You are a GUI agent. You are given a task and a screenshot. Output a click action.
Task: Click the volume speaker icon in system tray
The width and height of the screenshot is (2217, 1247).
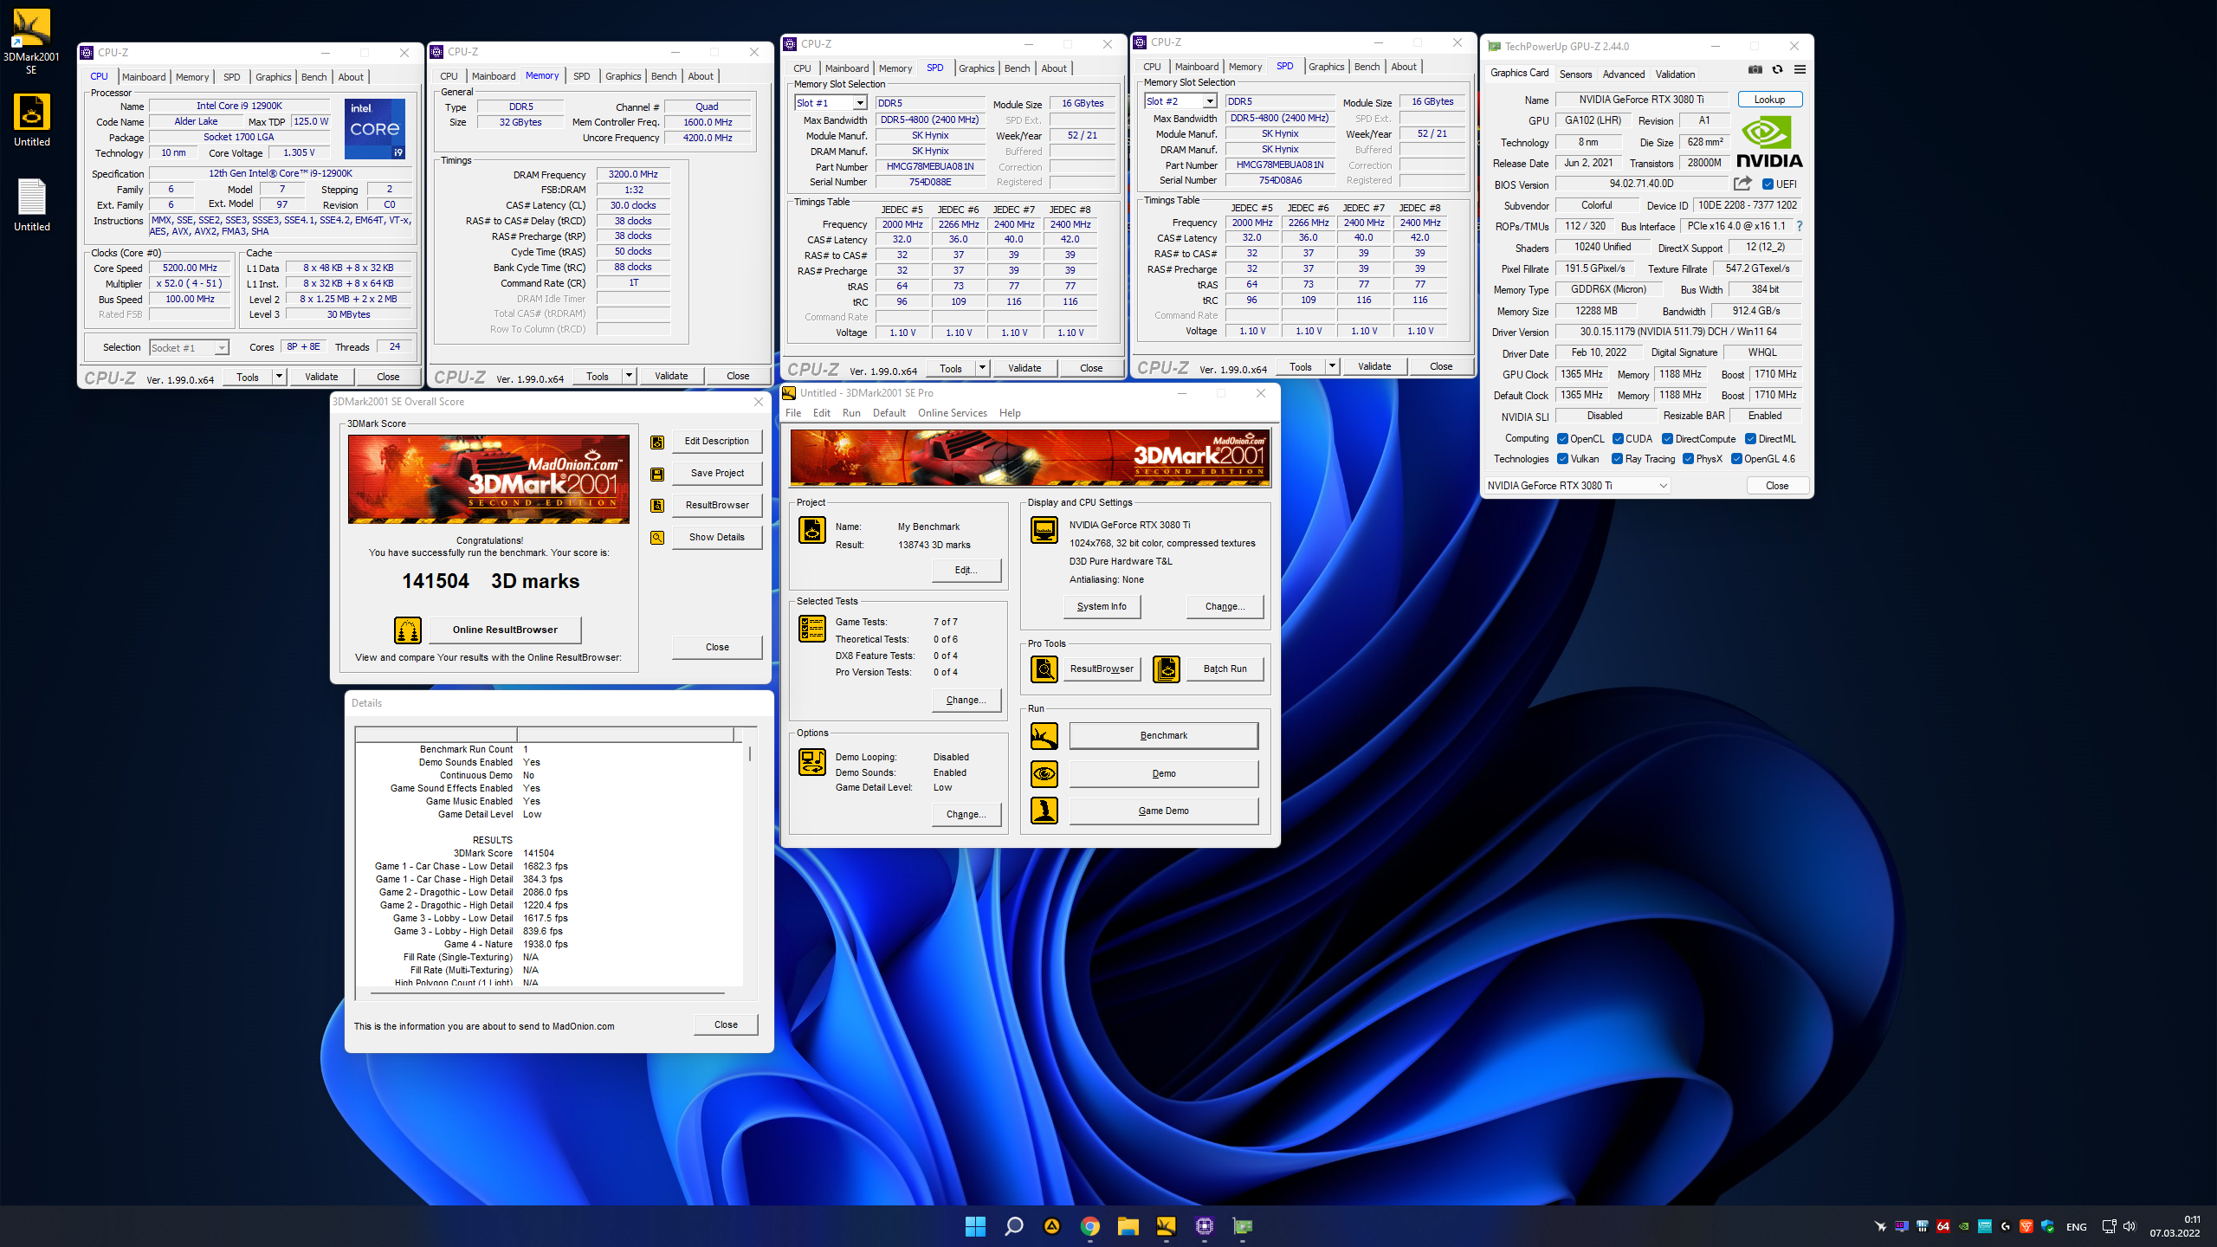(x=2130, y=1227)
